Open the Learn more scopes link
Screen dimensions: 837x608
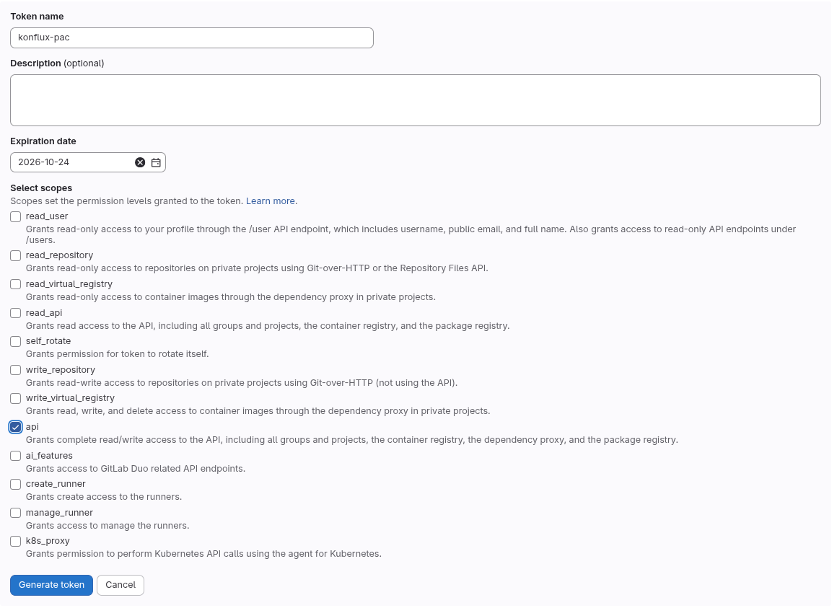point(270,201)
